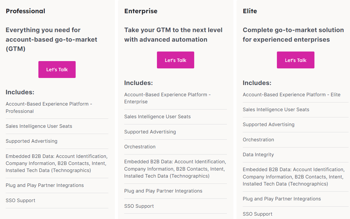
Task: Click Plug and Play Partner Integrations in Elite
Action: click(282, 199)
